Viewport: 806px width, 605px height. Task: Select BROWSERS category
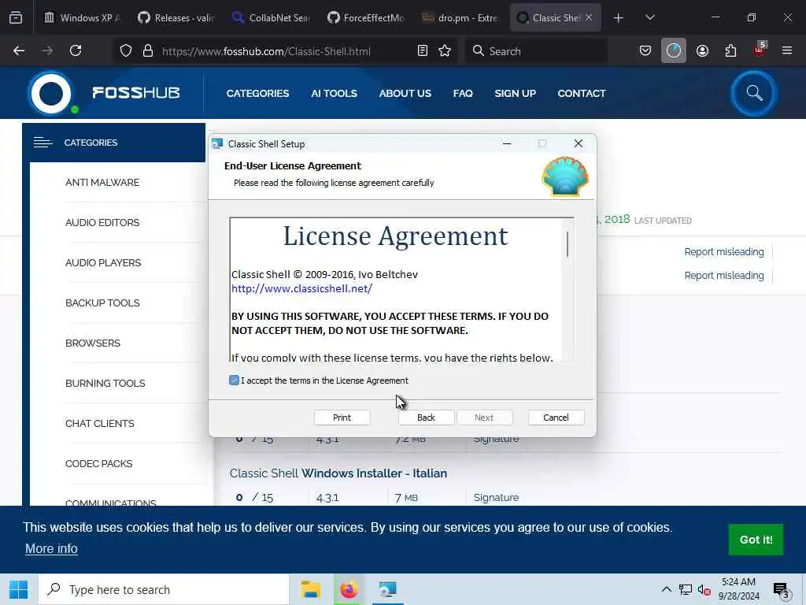(93, 343)
